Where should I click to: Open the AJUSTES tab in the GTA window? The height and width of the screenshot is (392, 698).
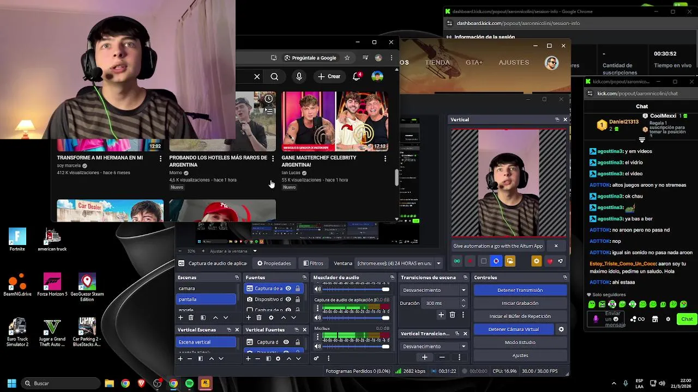coord(514,63)
